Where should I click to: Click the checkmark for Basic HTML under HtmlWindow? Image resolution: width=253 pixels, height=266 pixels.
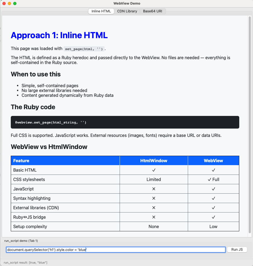coord(154,170)
